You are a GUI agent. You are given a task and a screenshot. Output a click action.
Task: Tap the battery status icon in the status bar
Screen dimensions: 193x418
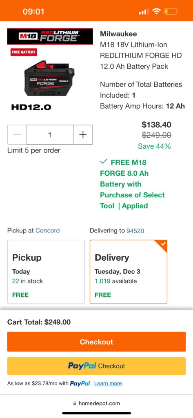(171, 11)
